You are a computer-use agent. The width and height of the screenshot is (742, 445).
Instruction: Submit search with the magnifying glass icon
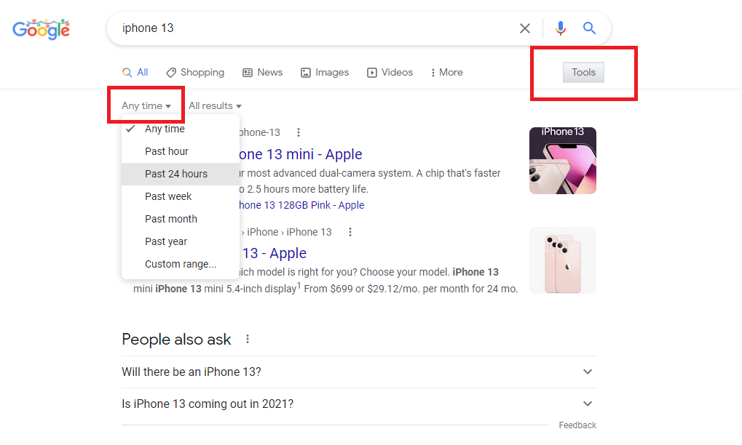589,28
